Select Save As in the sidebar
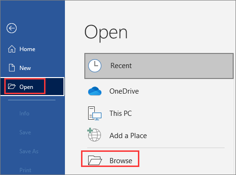236x175 pixels. (x=29, y=151)
